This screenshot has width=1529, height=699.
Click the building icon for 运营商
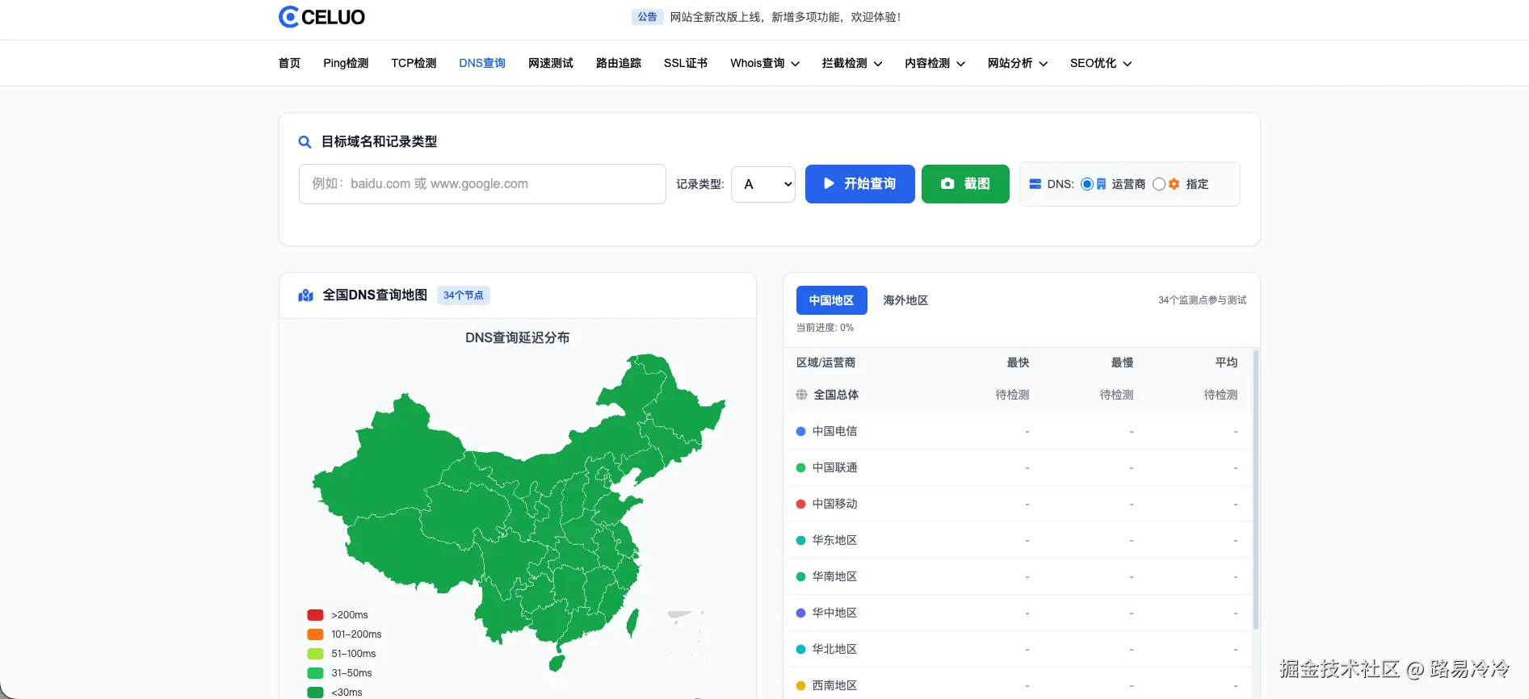(x=1101, y=184)
